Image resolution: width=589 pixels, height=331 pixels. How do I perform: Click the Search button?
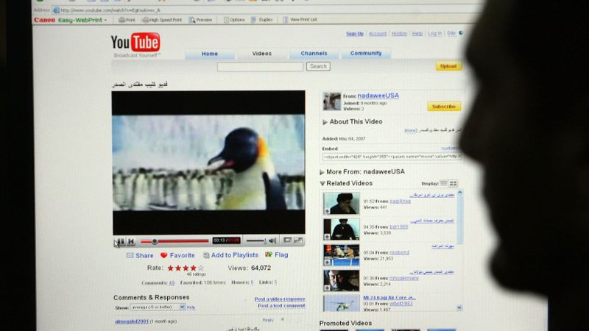(318, 66)
